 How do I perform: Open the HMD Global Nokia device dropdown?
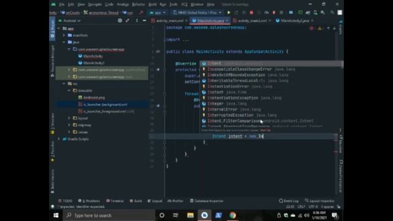[197, 12]
